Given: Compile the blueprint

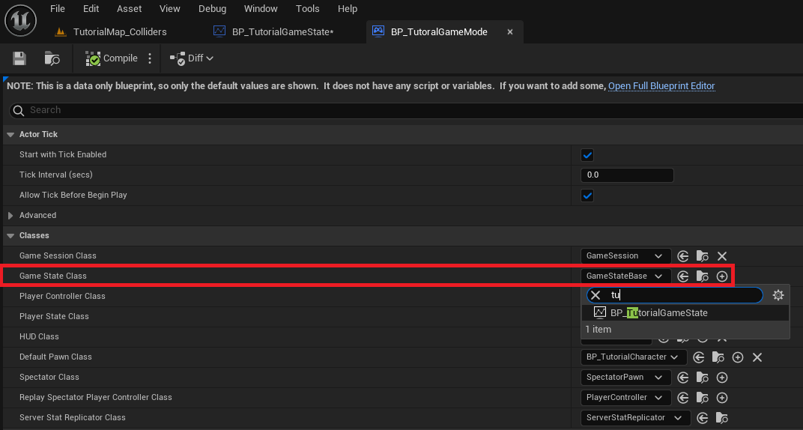Looking at the screenshot, I should coord(112,58).
